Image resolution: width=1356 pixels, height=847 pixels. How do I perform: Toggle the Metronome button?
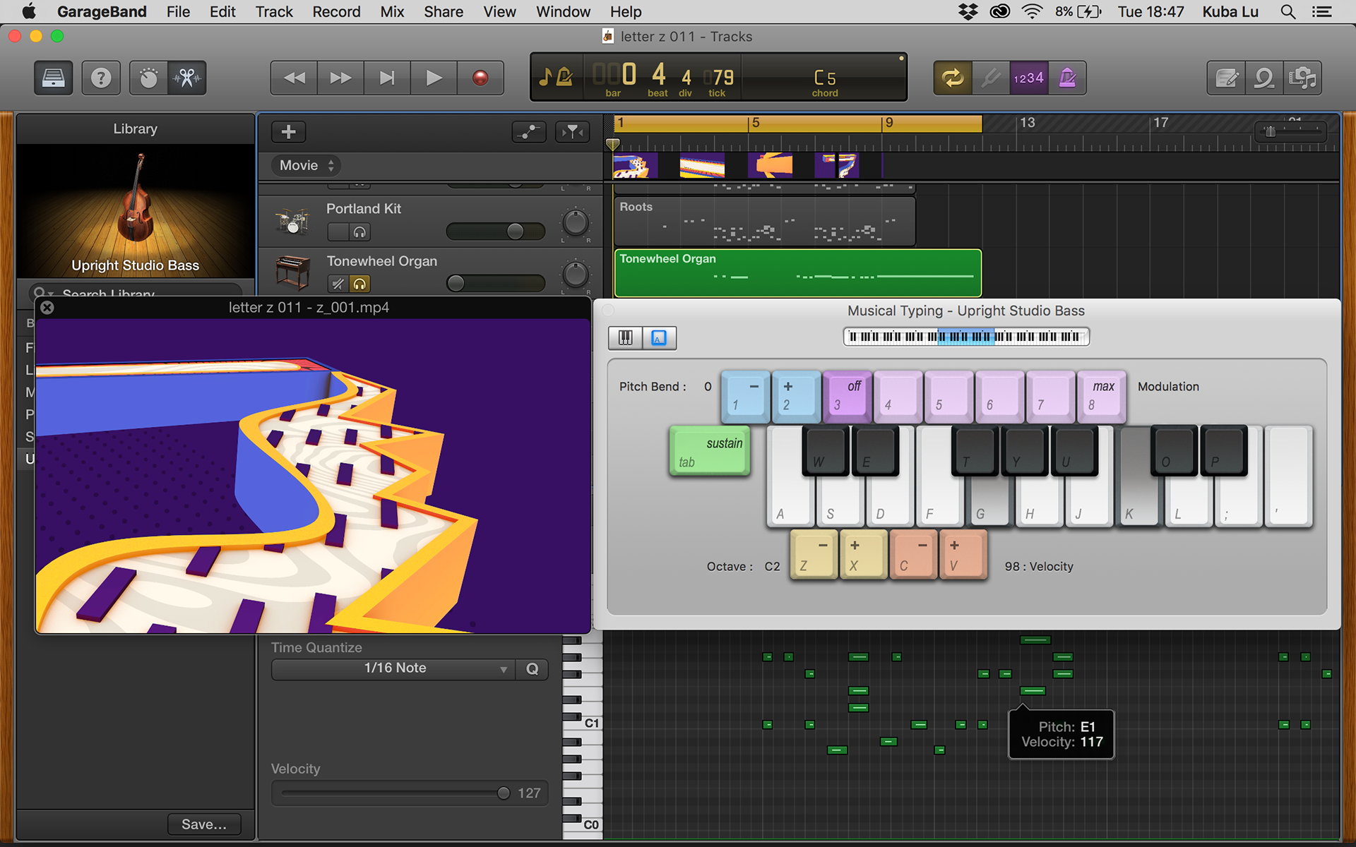(1067, 78)
